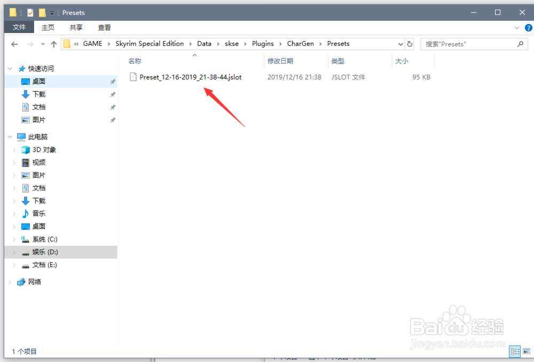Select 快速访问 in the navigation pane
The image size is (534, 362).
pos(41,68)
